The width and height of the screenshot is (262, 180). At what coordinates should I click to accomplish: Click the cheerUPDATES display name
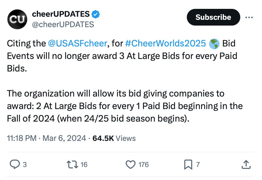click(x=61, y=14)
